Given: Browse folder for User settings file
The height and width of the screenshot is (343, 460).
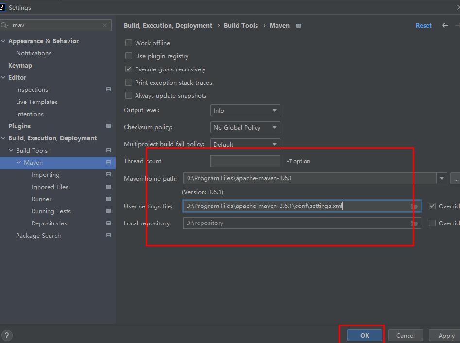Looking at the screenshot, I should (414, 206).
